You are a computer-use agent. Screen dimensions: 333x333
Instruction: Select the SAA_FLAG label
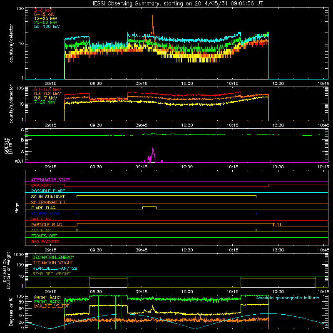click(x=41, y=219)
